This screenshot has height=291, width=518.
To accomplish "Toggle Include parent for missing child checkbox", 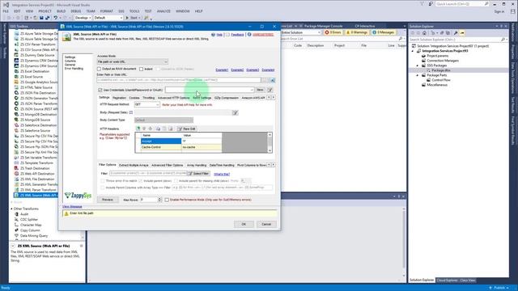I will (x=176, y=181).
